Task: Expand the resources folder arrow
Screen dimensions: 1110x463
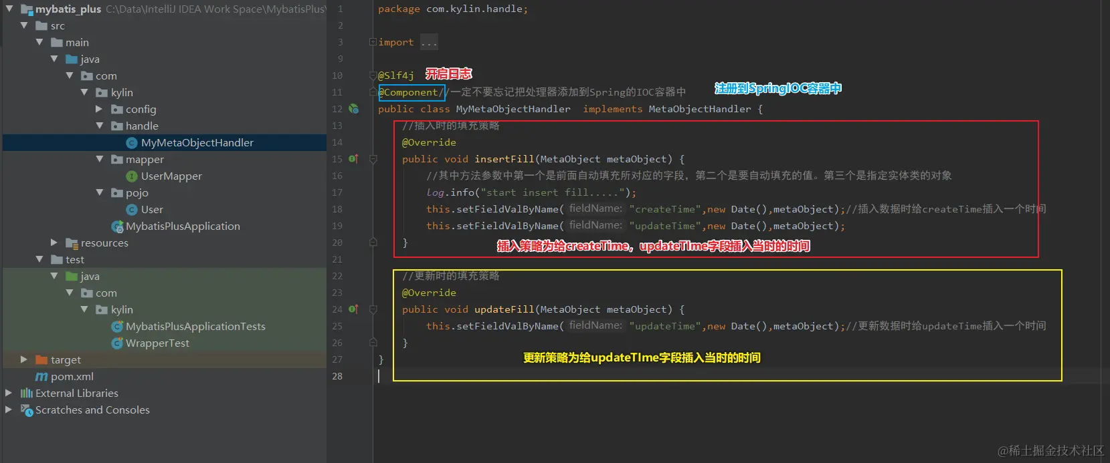Action: [x=54, y=243]
